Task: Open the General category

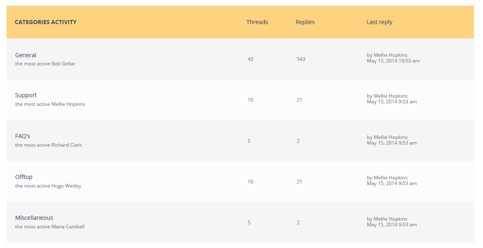Action: coord(25,55)
